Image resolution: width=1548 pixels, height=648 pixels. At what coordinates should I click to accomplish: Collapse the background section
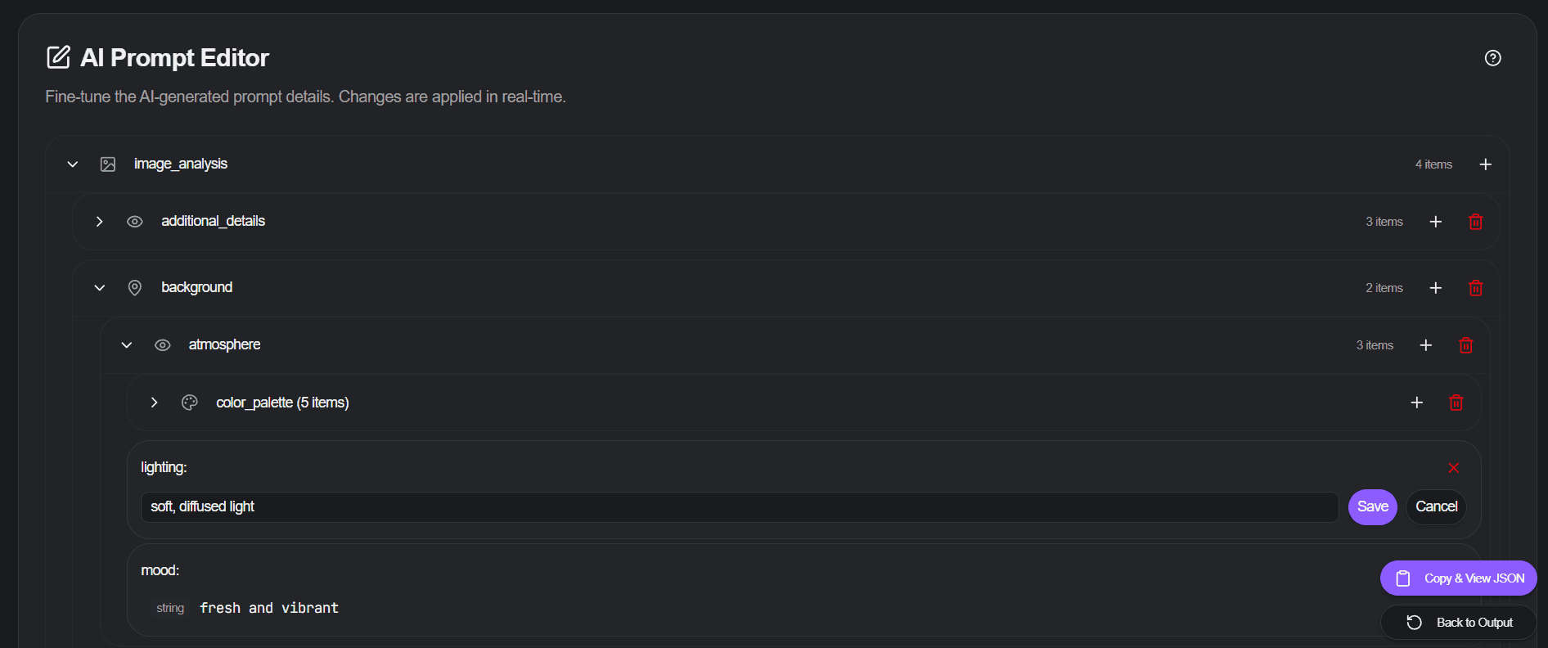click(x=100, y=288)
